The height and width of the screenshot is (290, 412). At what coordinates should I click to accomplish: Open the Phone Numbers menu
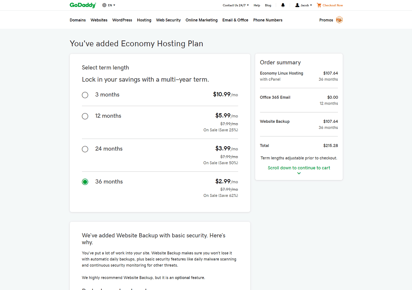coord(268,20)
